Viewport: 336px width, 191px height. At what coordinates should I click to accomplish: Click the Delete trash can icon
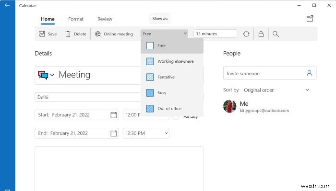click(x=68, y=34)
